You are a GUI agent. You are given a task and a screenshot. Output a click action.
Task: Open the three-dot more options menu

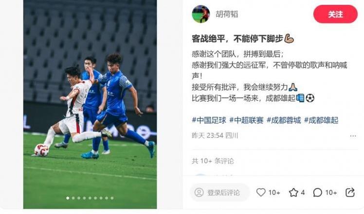click(353, 136)
